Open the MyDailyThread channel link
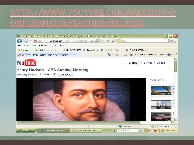The width and height of the screenshot is (194, 145). click(27, 75)
